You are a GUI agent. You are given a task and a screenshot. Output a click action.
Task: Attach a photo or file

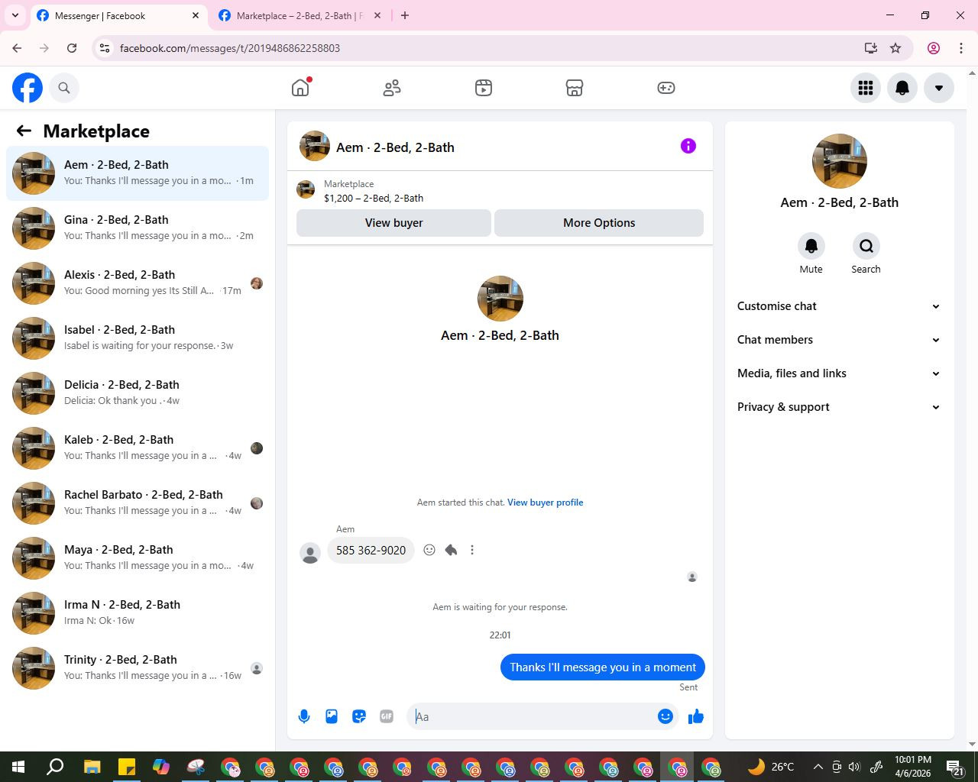click(x=332, y=716)
